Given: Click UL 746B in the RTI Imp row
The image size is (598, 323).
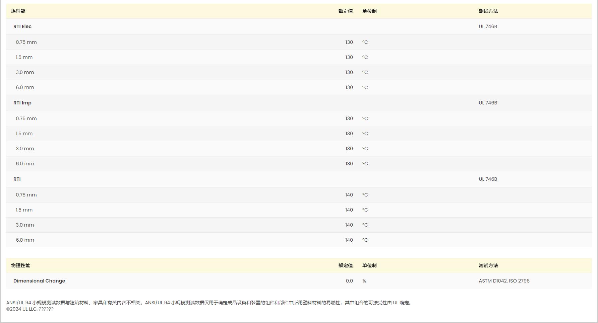Looking at the screenshot, I should tap(488, 103).
